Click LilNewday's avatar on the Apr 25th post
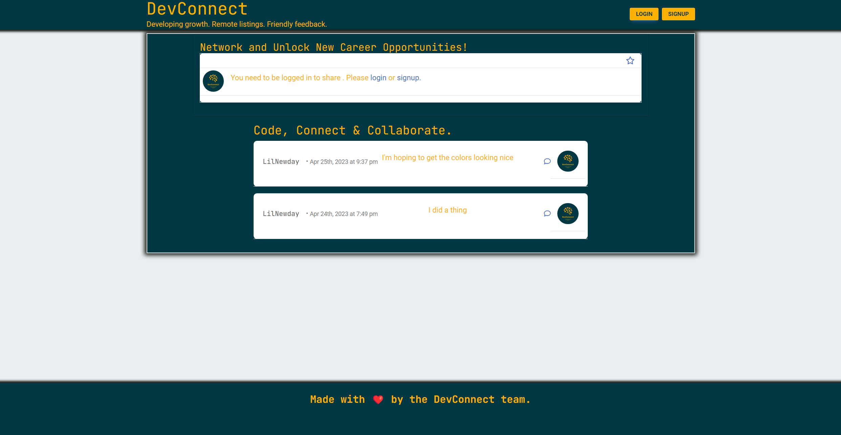 point(567,161)
